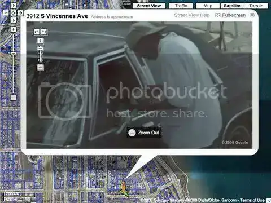
Task: Click the overview map toggle arrow at corner
Action: (x=269, y=201)
